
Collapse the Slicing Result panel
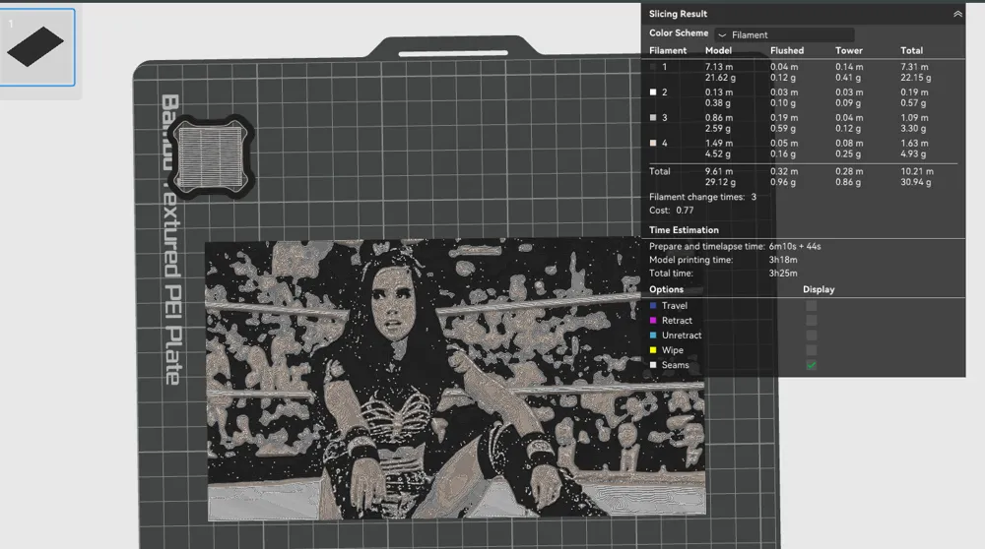point(957,14)
